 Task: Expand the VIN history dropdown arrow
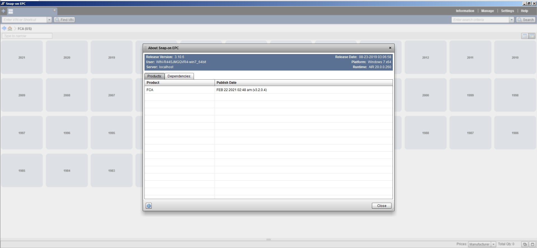(x=49, y=20)
